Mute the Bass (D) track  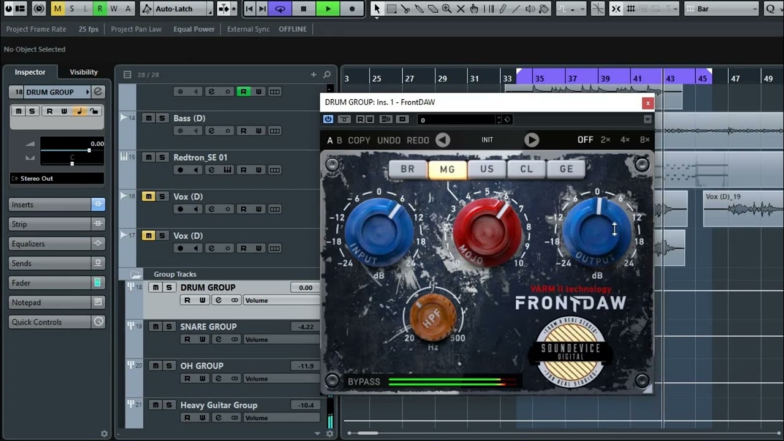click(149, 118)
